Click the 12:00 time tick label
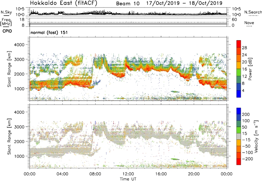Screen dimensions: 262x181 pos(128,174)
